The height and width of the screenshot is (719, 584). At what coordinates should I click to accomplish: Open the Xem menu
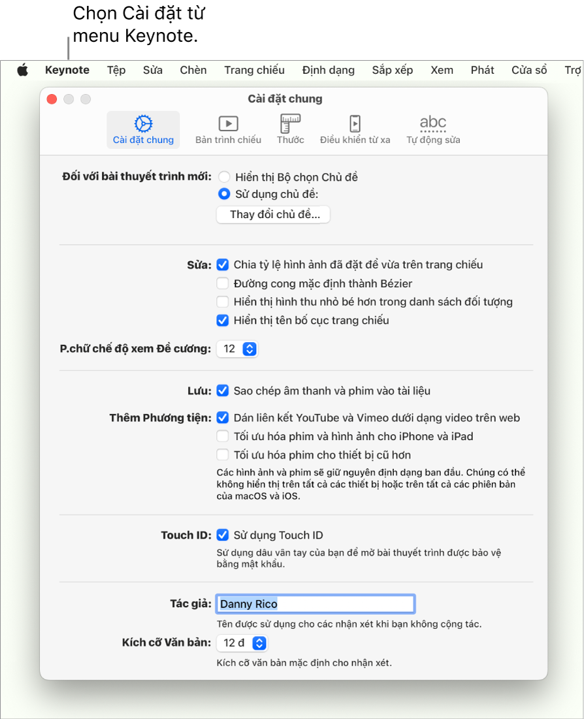[x=442, y=70]
